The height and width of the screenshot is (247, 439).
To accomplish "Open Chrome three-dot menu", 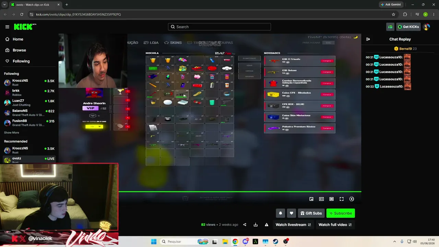I will tap(433, 14).
